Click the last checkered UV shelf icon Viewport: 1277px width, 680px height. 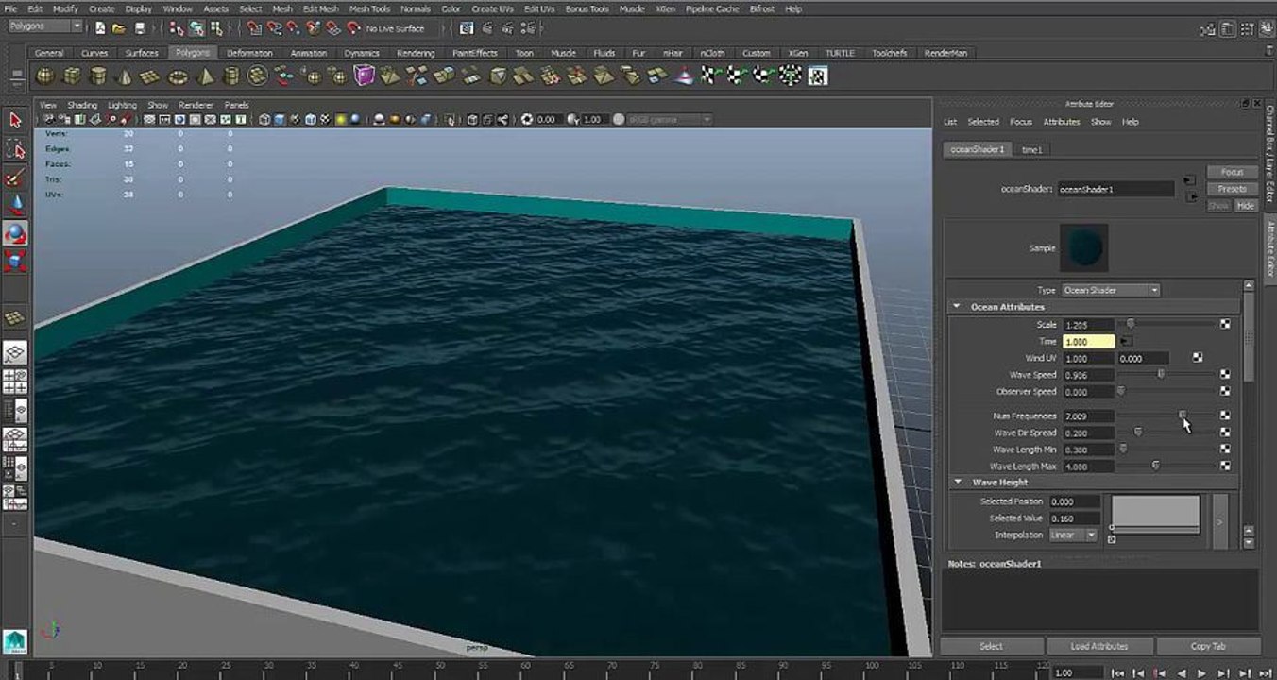818,76
